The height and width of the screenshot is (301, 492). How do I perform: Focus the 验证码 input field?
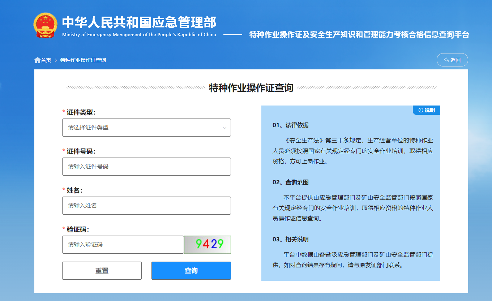tap(123, 245)
